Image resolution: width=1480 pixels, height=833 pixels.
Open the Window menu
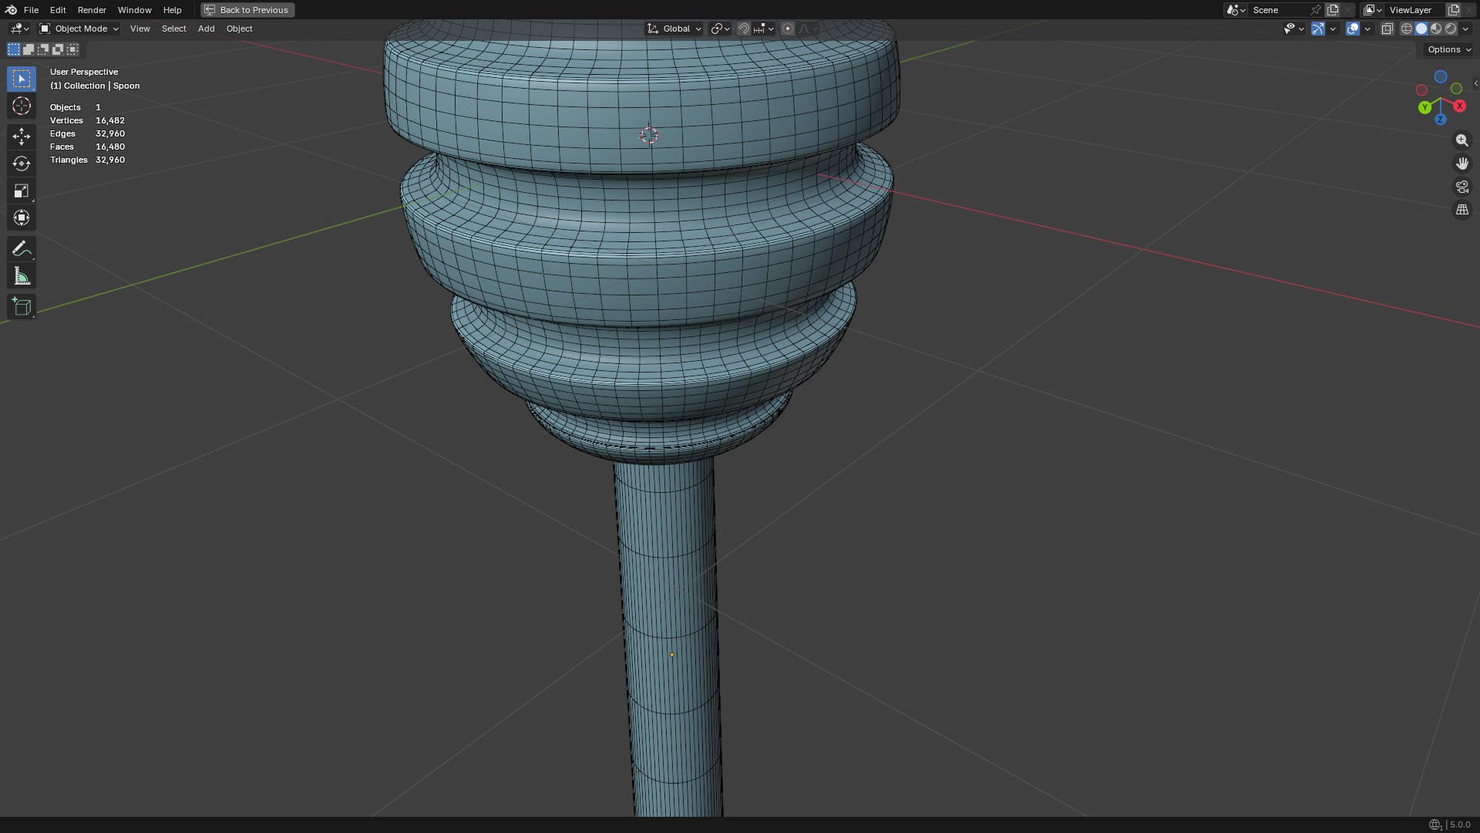134,10
